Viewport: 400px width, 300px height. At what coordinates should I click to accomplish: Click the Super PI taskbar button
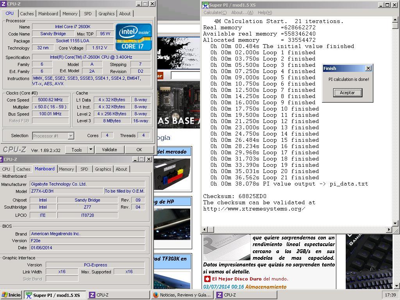(53, 295)
